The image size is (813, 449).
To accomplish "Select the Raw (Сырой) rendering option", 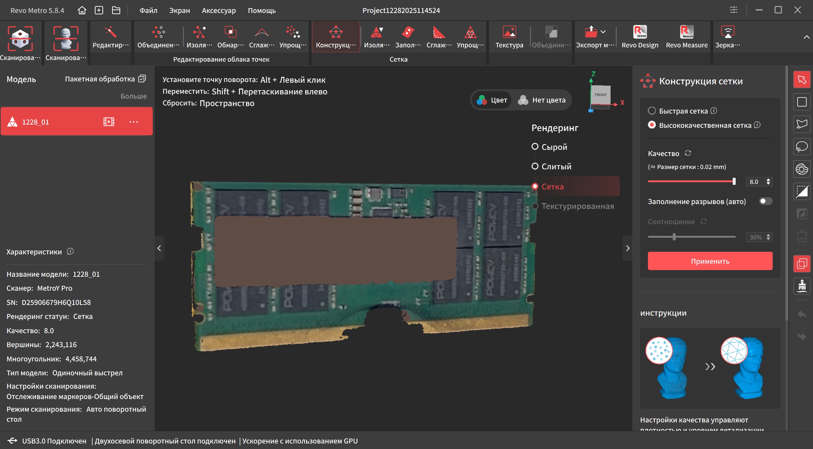I will click(x=535, y=147).
